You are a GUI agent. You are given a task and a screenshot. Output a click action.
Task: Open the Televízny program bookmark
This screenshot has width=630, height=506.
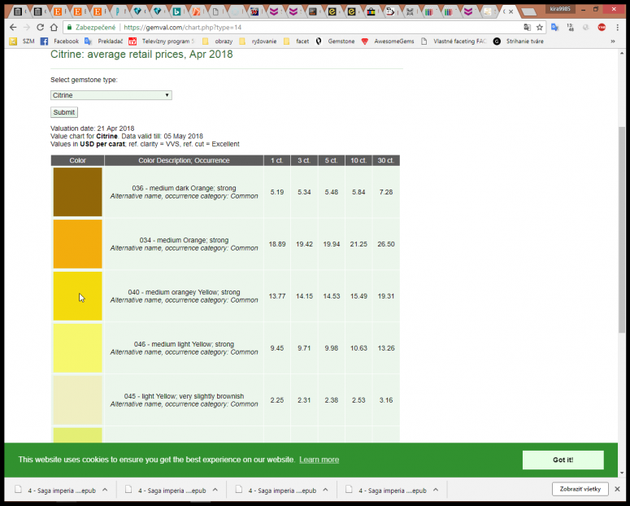[x=162, y=41]
